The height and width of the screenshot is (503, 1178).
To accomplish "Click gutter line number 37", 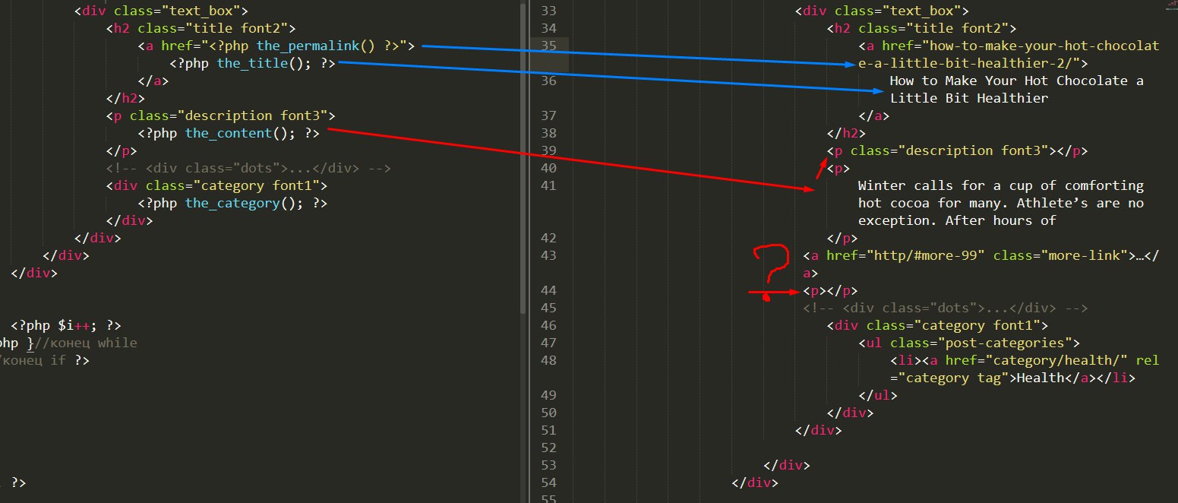I will pyautogui.click(x=548, y=115).
